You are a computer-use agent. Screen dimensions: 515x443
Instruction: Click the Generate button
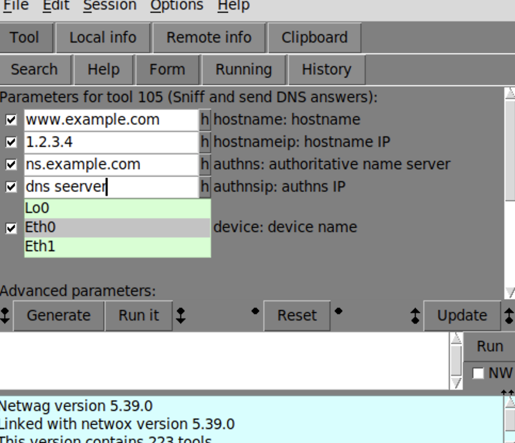click(x=59, y=316)
